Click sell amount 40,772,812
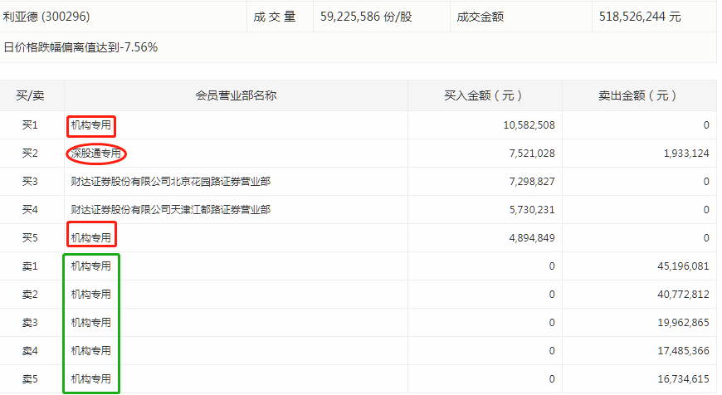The image size is (722, 395). click(x=683, y=295)
